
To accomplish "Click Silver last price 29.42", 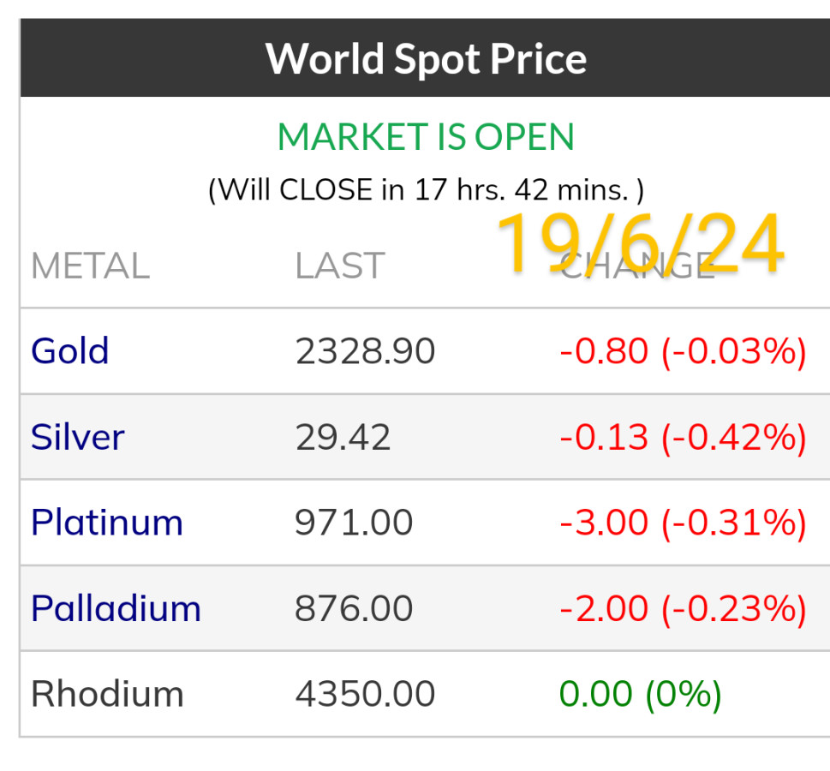I will pos(343,437).
